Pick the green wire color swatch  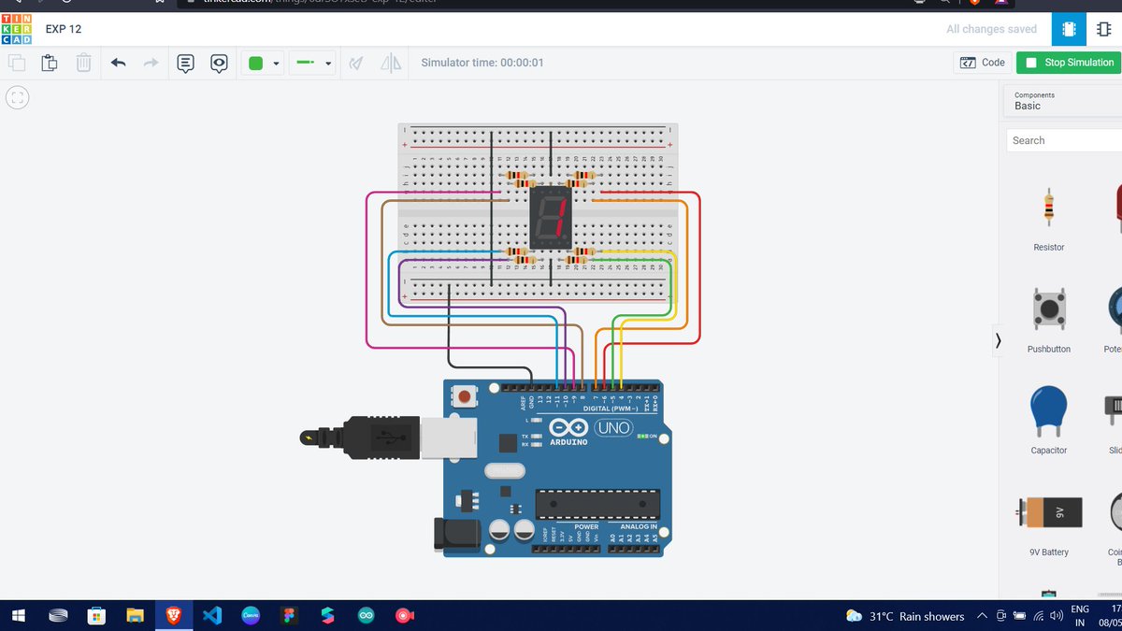click(254, 64)
